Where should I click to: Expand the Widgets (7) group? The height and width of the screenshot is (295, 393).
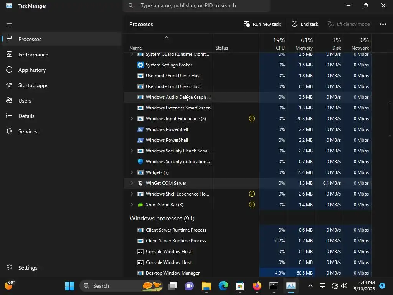tap(132, 172)
